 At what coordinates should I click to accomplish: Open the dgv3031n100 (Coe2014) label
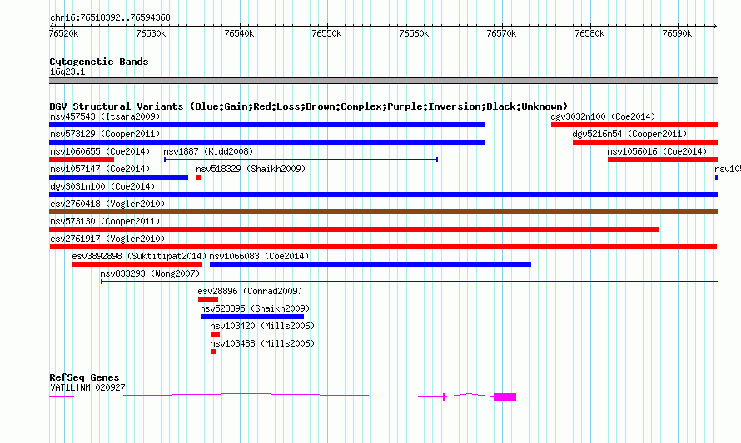(x=102, y=186)
